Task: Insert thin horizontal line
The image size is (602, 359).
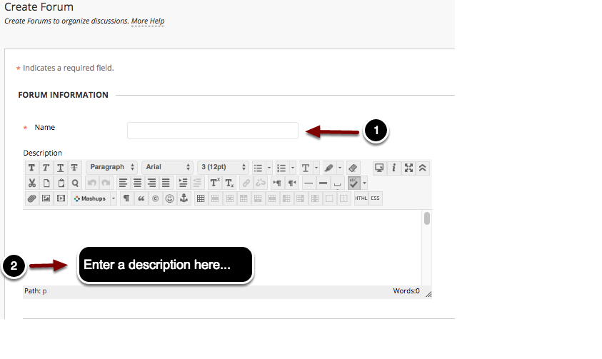Action: (x=308, y=183)
